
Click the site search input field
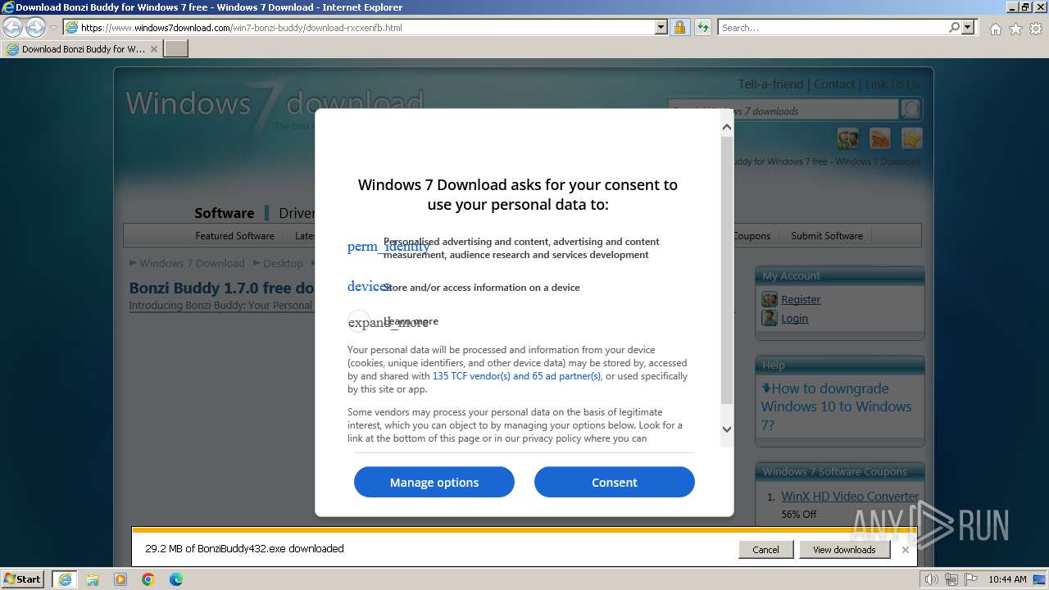click(783, 110)
